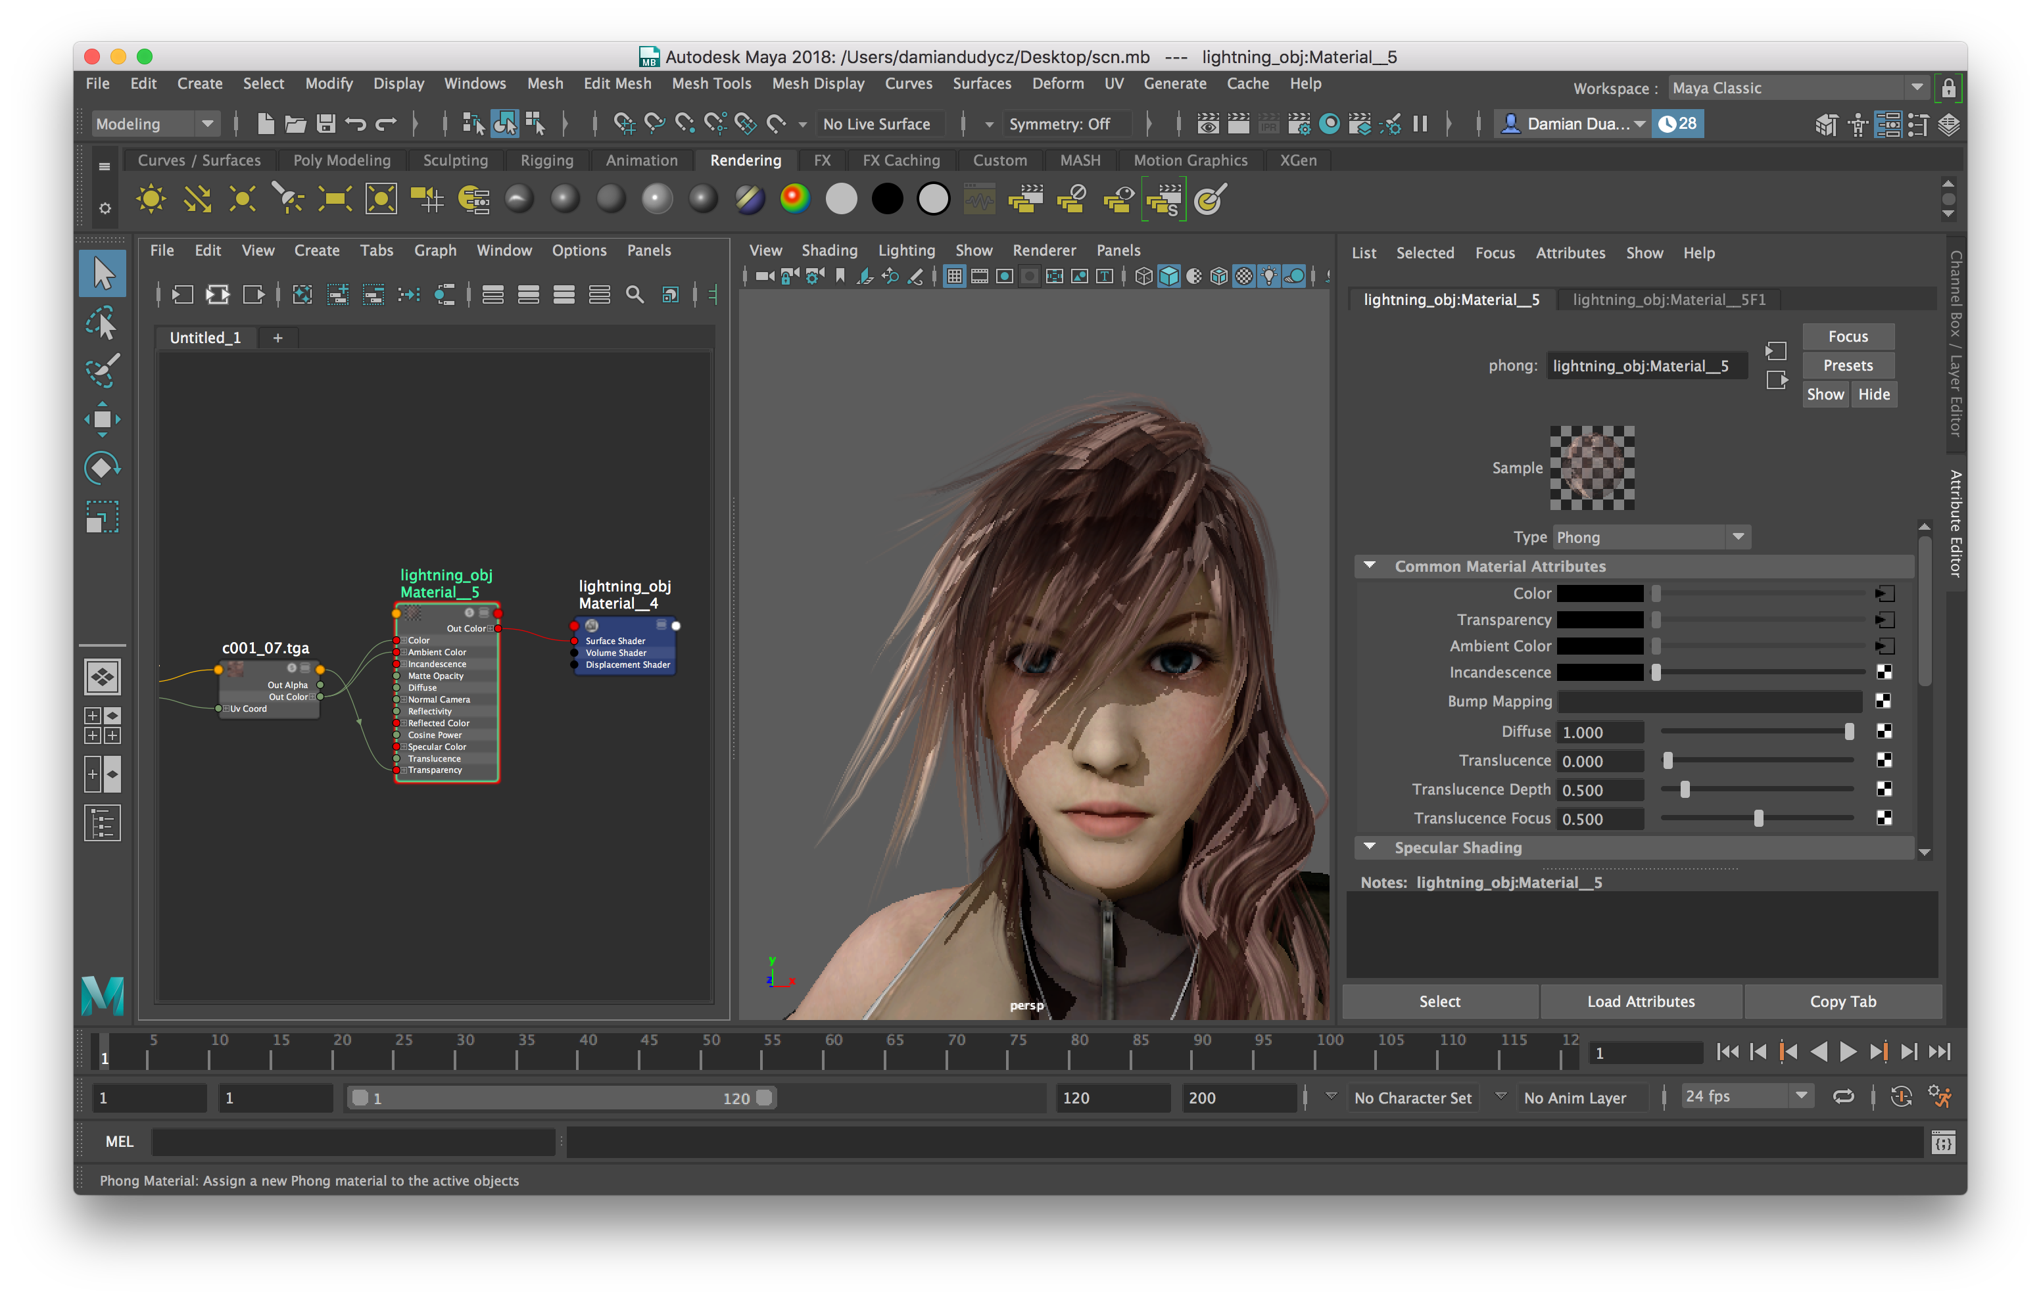Click the Load Attributes button
This screenshot has height=1300, width=2041.
1640,1001
